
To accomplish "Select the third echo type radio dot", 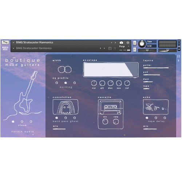I will pyautogui.click(x=165, y=118).
